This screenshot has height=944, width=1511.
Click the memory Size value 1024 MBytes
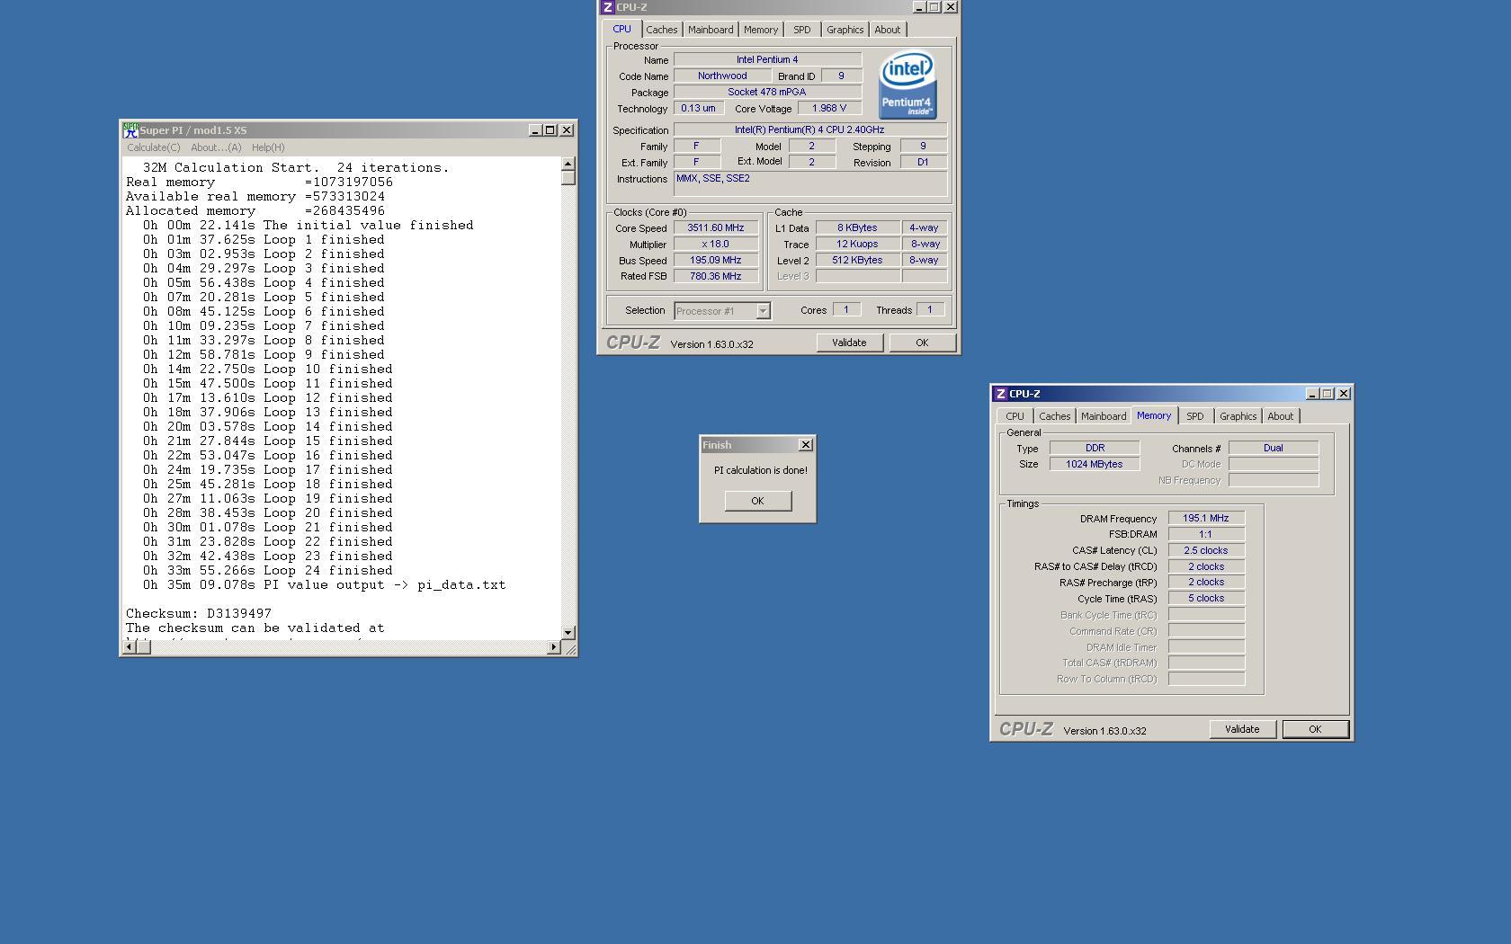pos(1095,465)
